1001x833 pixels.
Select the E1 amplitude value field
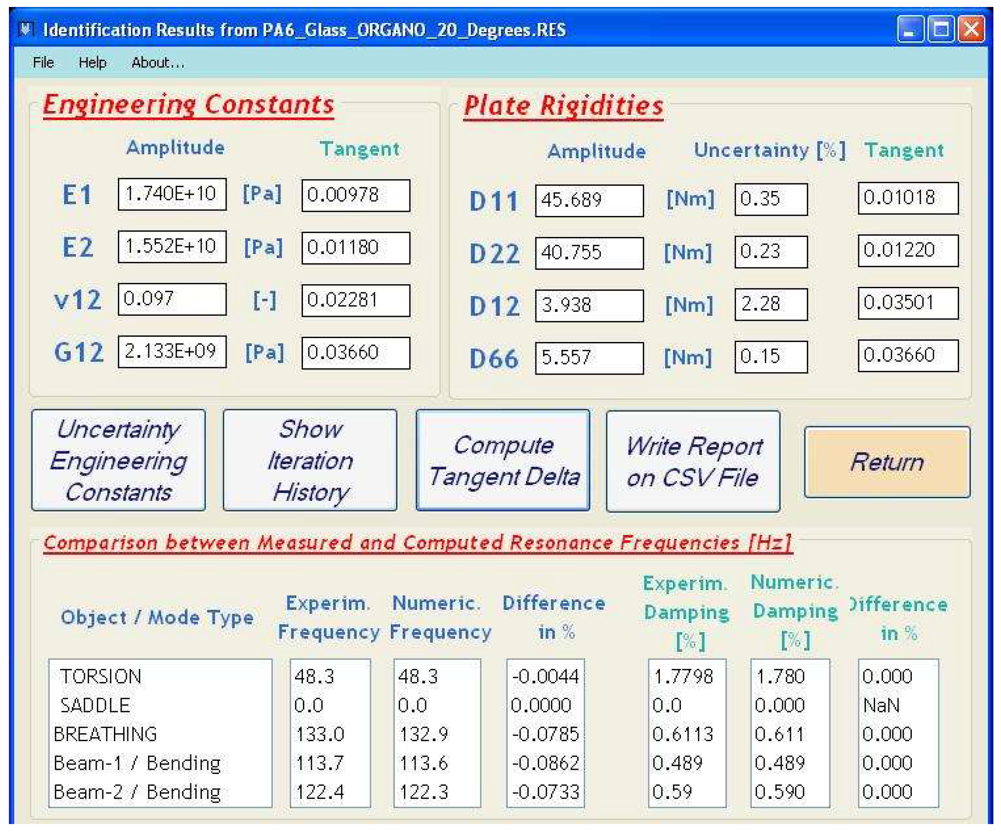(172, 195)
